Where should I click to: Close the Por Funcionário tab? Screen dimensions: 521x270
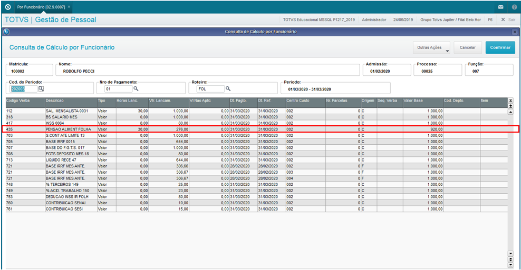pos(69,7)
